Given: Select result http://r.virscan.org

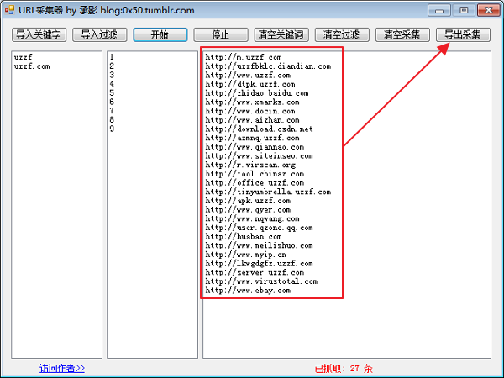Looking at the screenshot, I should click(250, 165).
